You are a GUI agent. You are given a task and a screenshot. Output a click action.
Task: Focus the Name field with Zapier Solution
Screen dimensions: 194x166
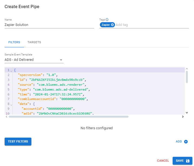(49, 25)
